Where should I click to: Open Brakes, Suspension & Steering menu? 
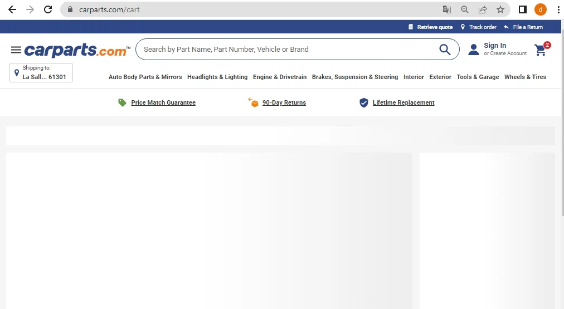click(355, 77)
